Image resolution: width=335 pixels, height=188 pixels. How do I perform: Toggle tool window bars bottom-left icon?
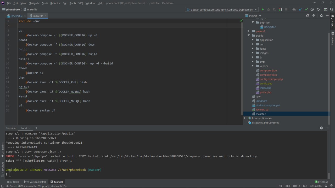[x=3, y=186]
